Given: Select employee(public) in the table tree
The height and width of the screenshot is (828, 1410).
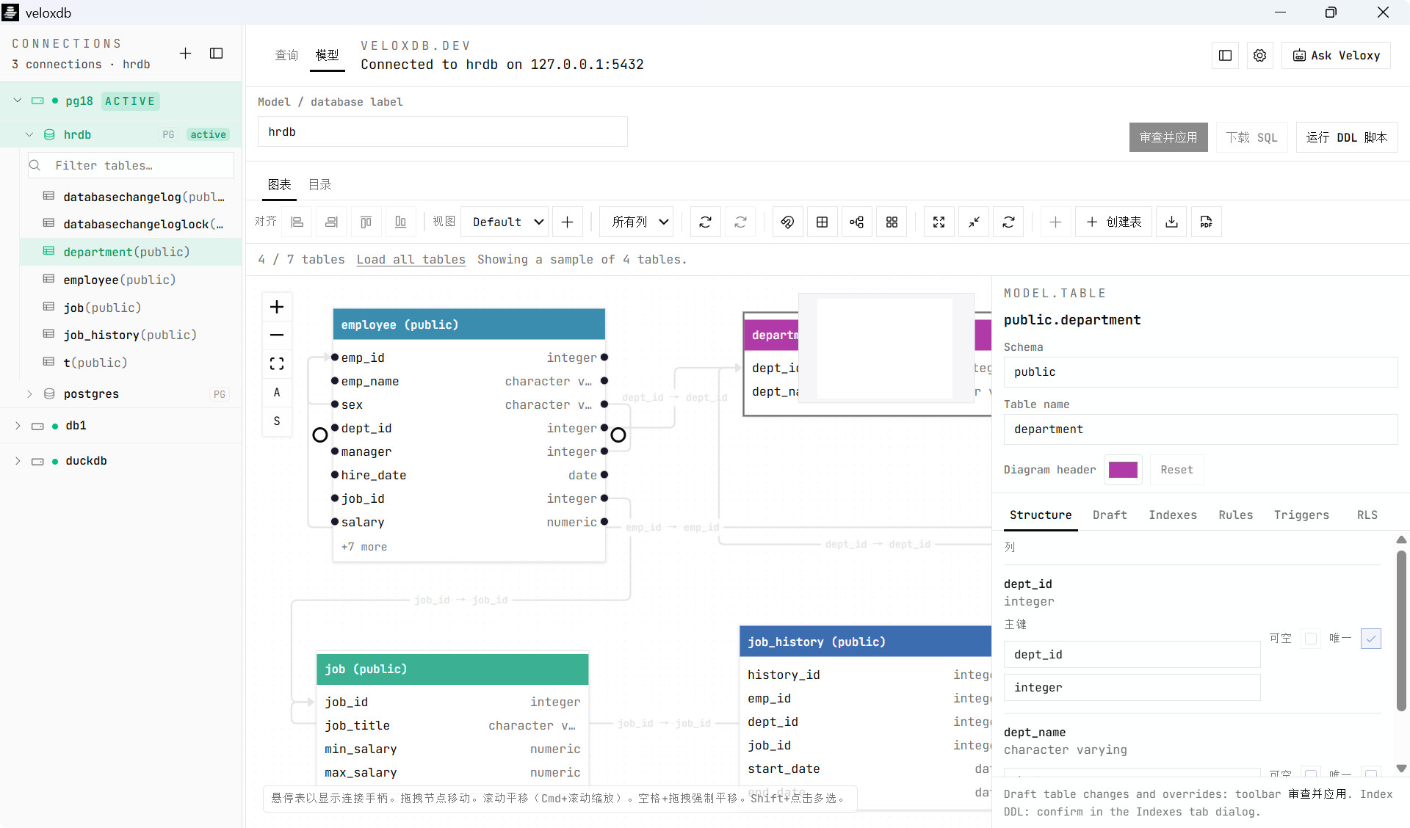Looking at the screenshot, I should [132, 280].
